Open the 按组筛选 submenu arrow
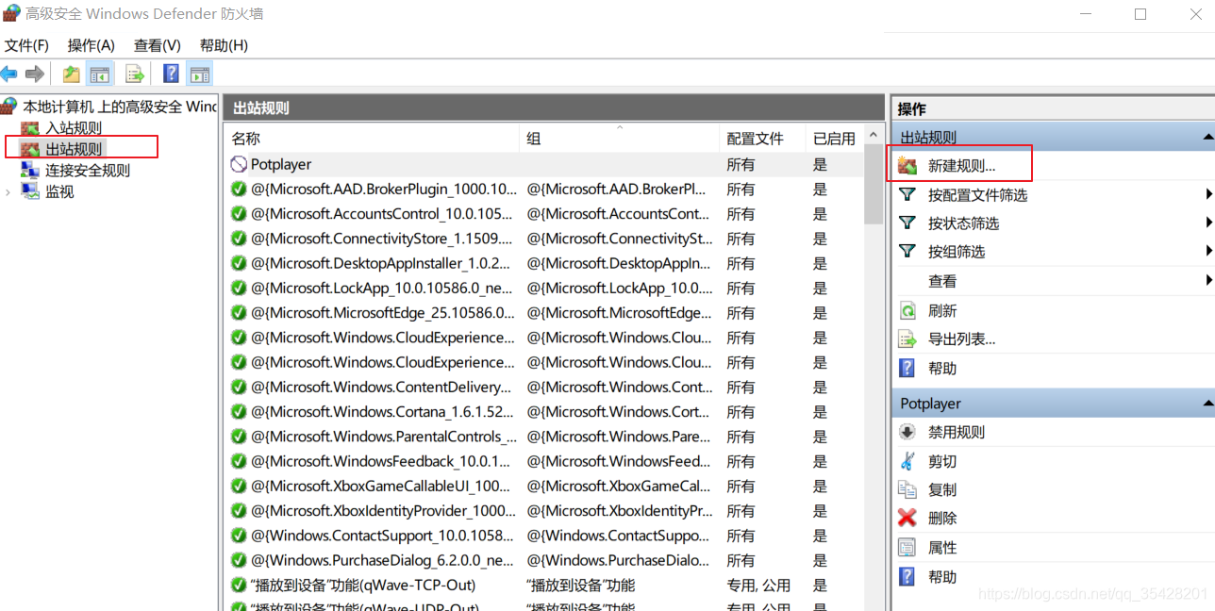 click(1208, 251)
